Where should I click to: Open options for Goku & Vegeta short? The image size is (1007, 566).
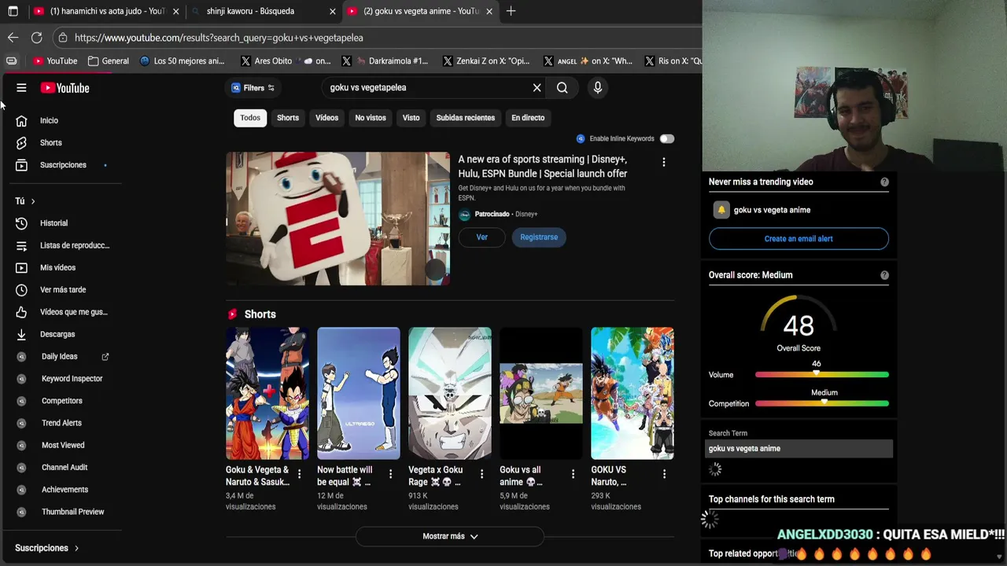point(299,474)
